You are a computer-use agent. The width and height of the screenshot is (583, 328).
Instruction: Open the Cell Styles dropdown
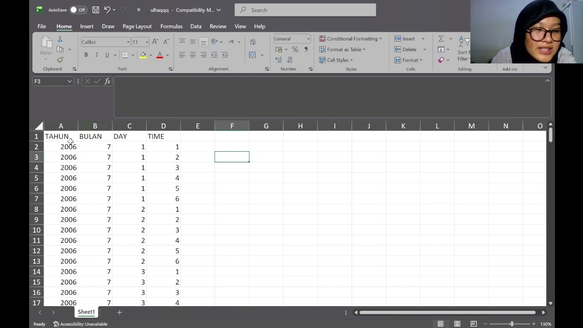(x=336, y=60)
